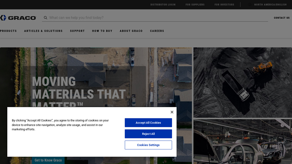Click the mining excavator image tile
Screen dimensions: 292x164
[x=243, y=82]
